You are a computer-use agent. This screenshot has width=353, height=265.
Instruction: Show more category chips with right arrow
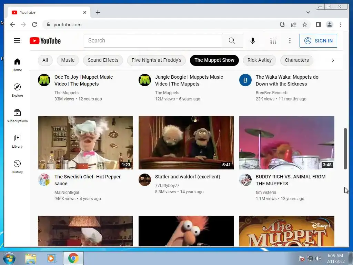(x=333, y=60)
